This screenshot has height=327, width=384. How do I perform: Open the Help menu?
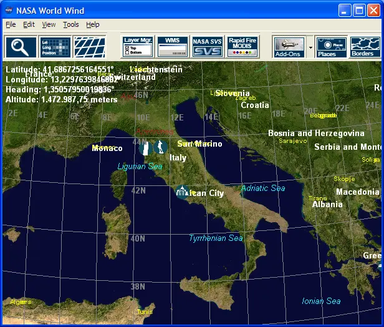click(93, 24)
